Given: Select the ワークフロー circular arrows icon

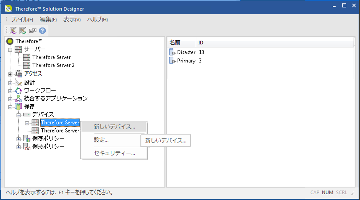Looking at the screenshot, I should tap(18, 91).
